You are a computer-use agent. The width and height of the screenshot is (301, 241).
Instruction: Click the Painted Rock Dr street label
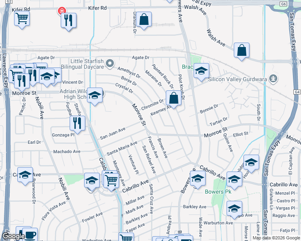(163, 76)
